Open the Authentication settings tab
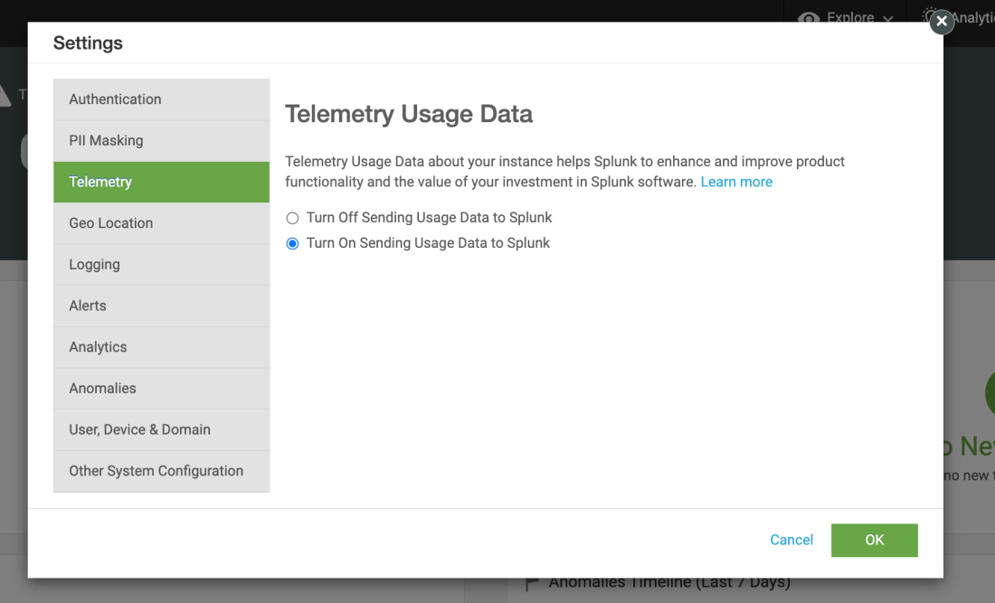Image resolution: width=995 pixels, height=603 pixels. click(x=161, y=99)
